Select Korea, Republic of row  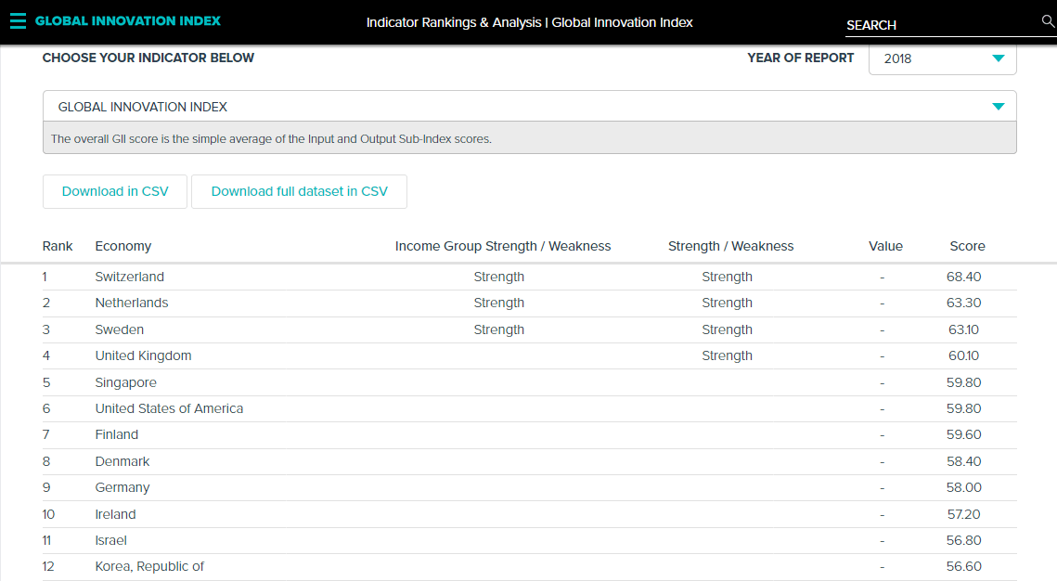click(149, 566)
